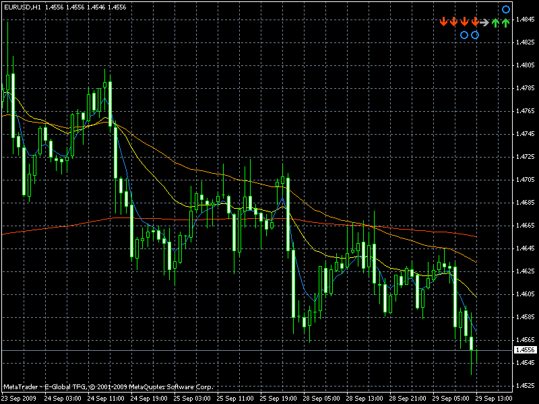The height and width of the screenshot is (404, 539).
Task: Click the leftmost red down arrow indicator
Action: pos(443,22)
